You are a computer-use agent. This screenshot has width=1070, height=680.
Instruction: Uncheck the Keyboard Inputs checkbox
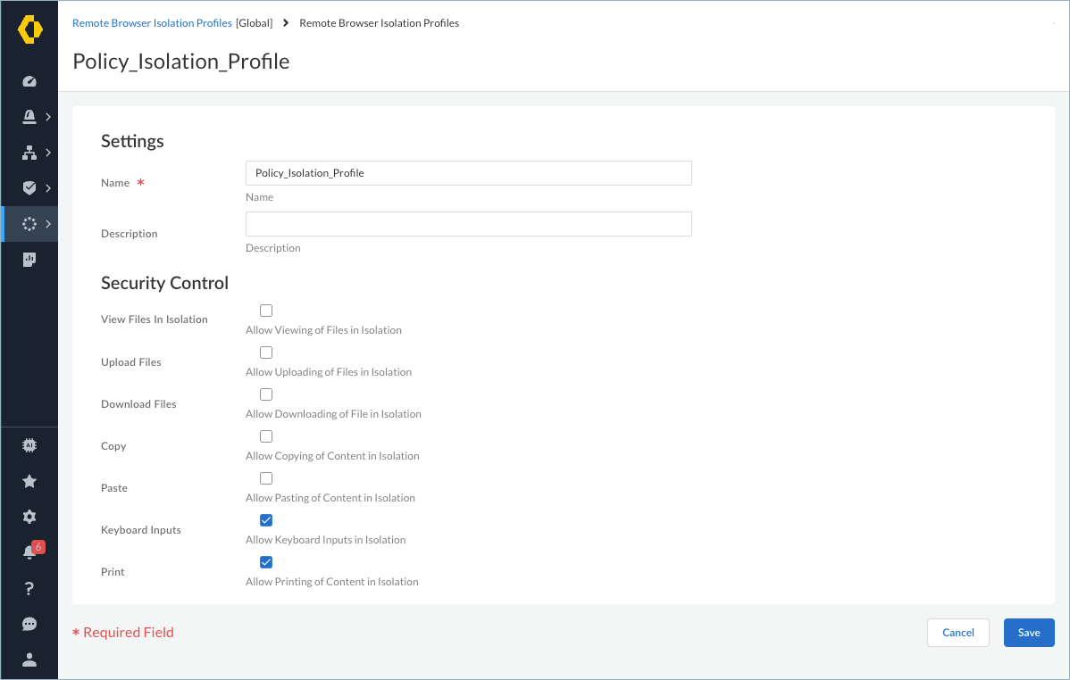[x=266, y=520]
